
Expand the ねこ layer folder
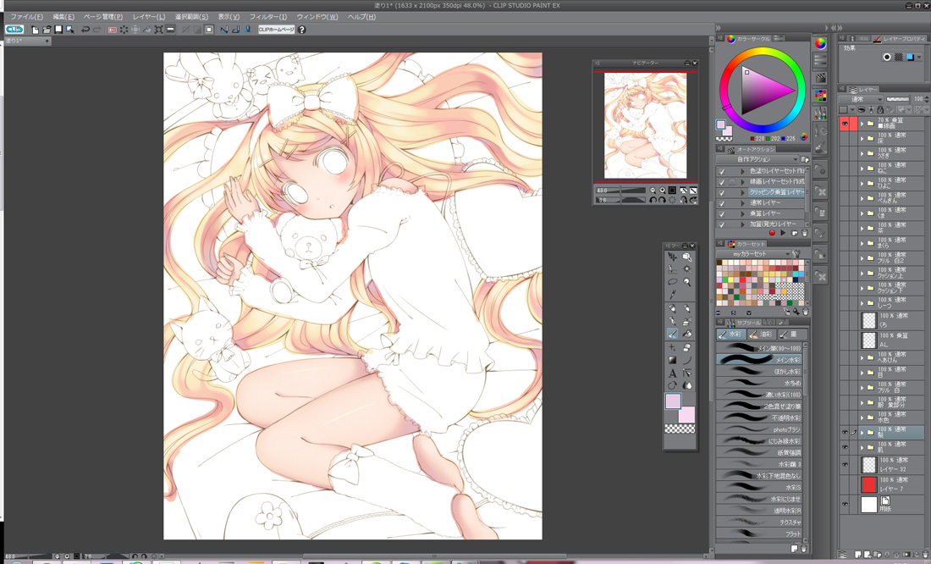click(862, 169)
